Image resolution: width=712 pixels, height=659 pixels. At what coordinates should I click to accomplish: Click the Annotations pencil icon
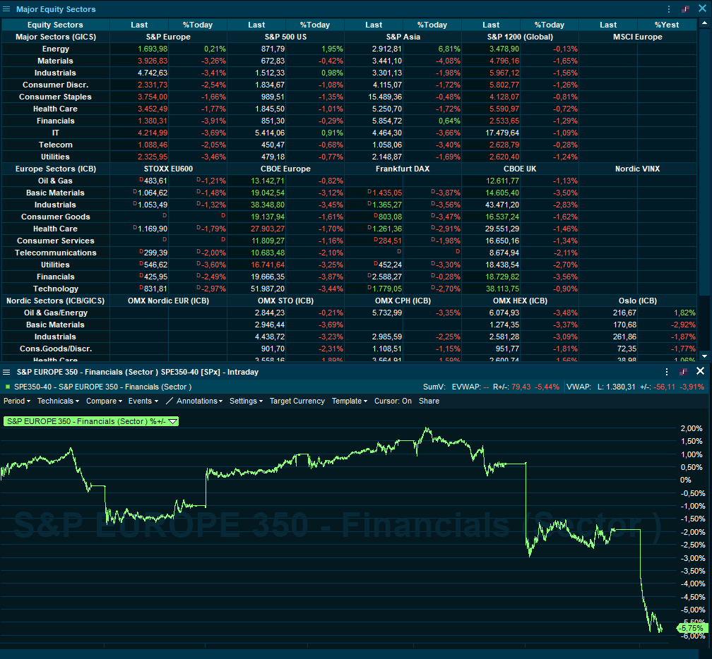(x=170, y=401)
